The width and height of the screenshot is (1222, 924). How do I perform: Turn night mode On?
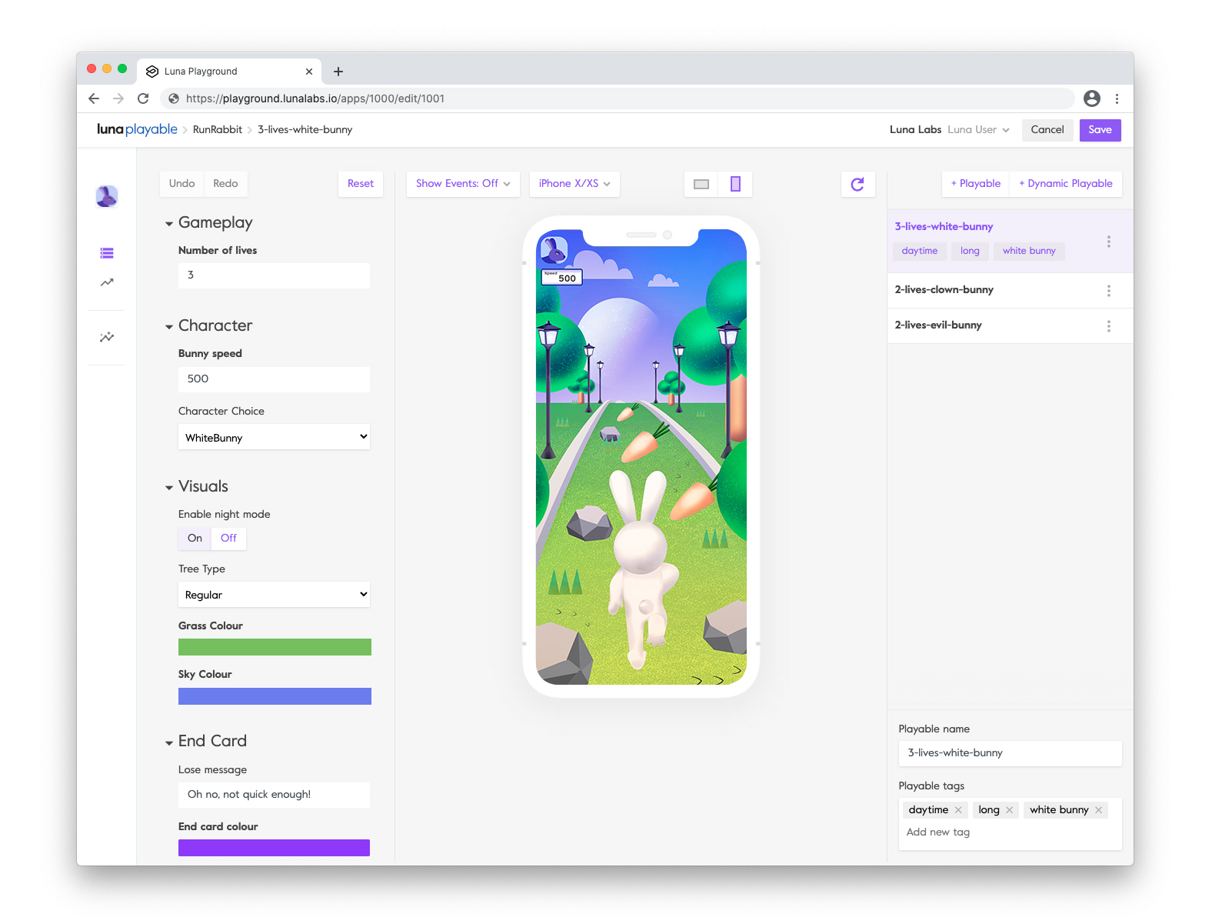(195, 539)
